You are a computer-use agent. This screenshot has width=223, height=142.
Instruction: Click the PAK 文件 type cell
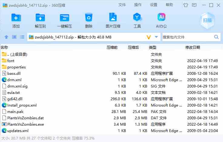(158, 112)
